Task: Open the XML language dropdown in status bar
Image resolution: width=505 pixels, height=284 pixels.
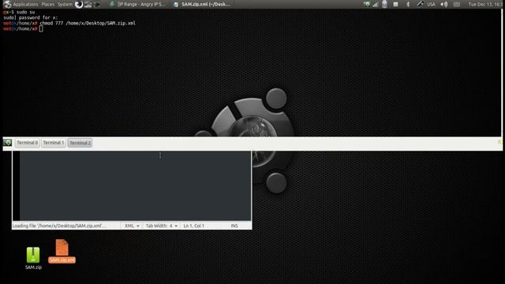Action: (x=132, y=226)
